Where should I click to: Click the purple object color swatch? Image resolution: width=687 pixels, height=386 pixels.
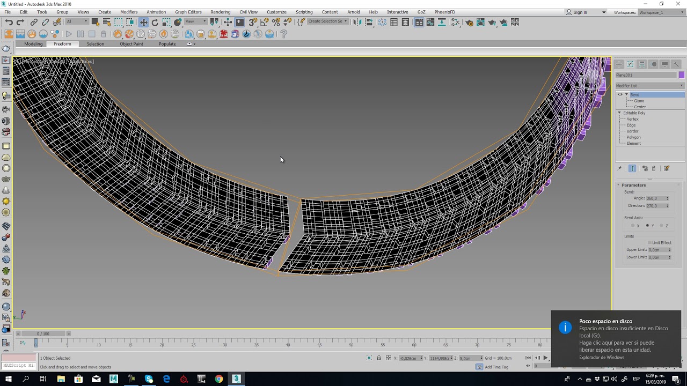[x=682, y=75]
